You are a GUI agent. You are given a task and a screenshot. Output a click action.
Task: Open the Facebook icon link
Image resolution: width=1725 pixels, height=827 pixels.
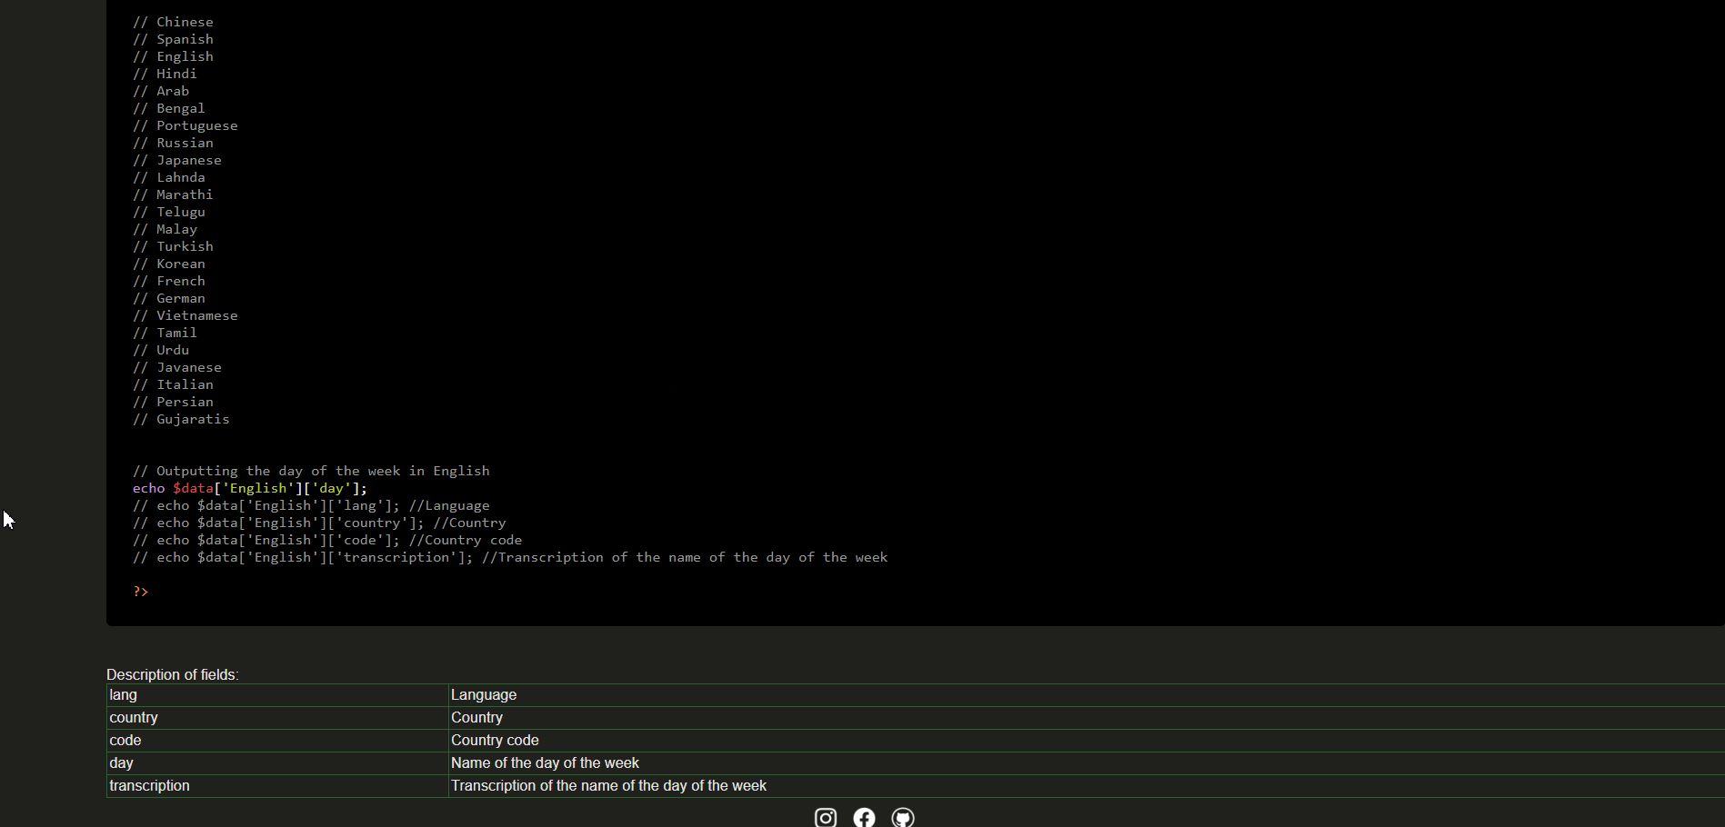click(x=864, y=817)
